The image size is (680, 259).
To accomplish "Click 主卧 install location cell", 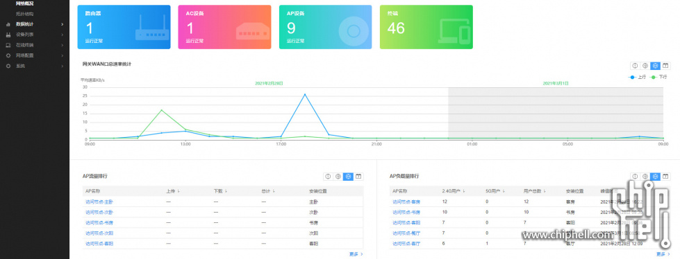I will [313, 202].
